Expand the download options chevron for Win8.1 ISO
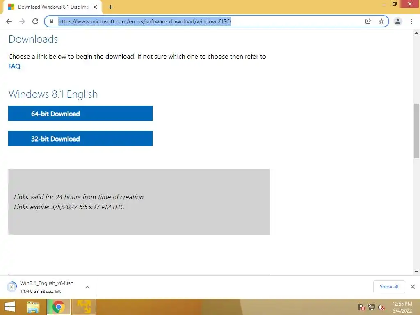The height and width of the screenshot is (315, 420). 87,287
